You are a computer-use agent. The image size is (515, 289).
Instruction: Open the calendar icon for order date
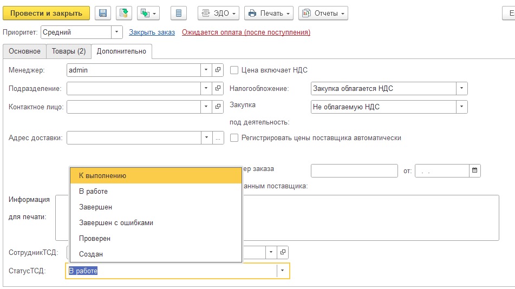pyautogui.click(x=474, y=170)
